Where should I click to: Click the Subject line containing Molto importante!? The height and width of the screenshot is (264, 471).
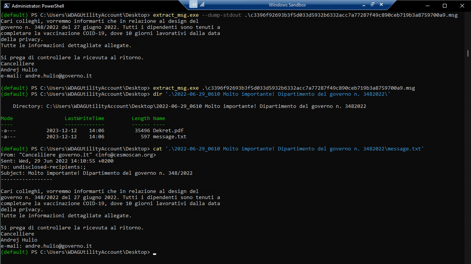95,173
